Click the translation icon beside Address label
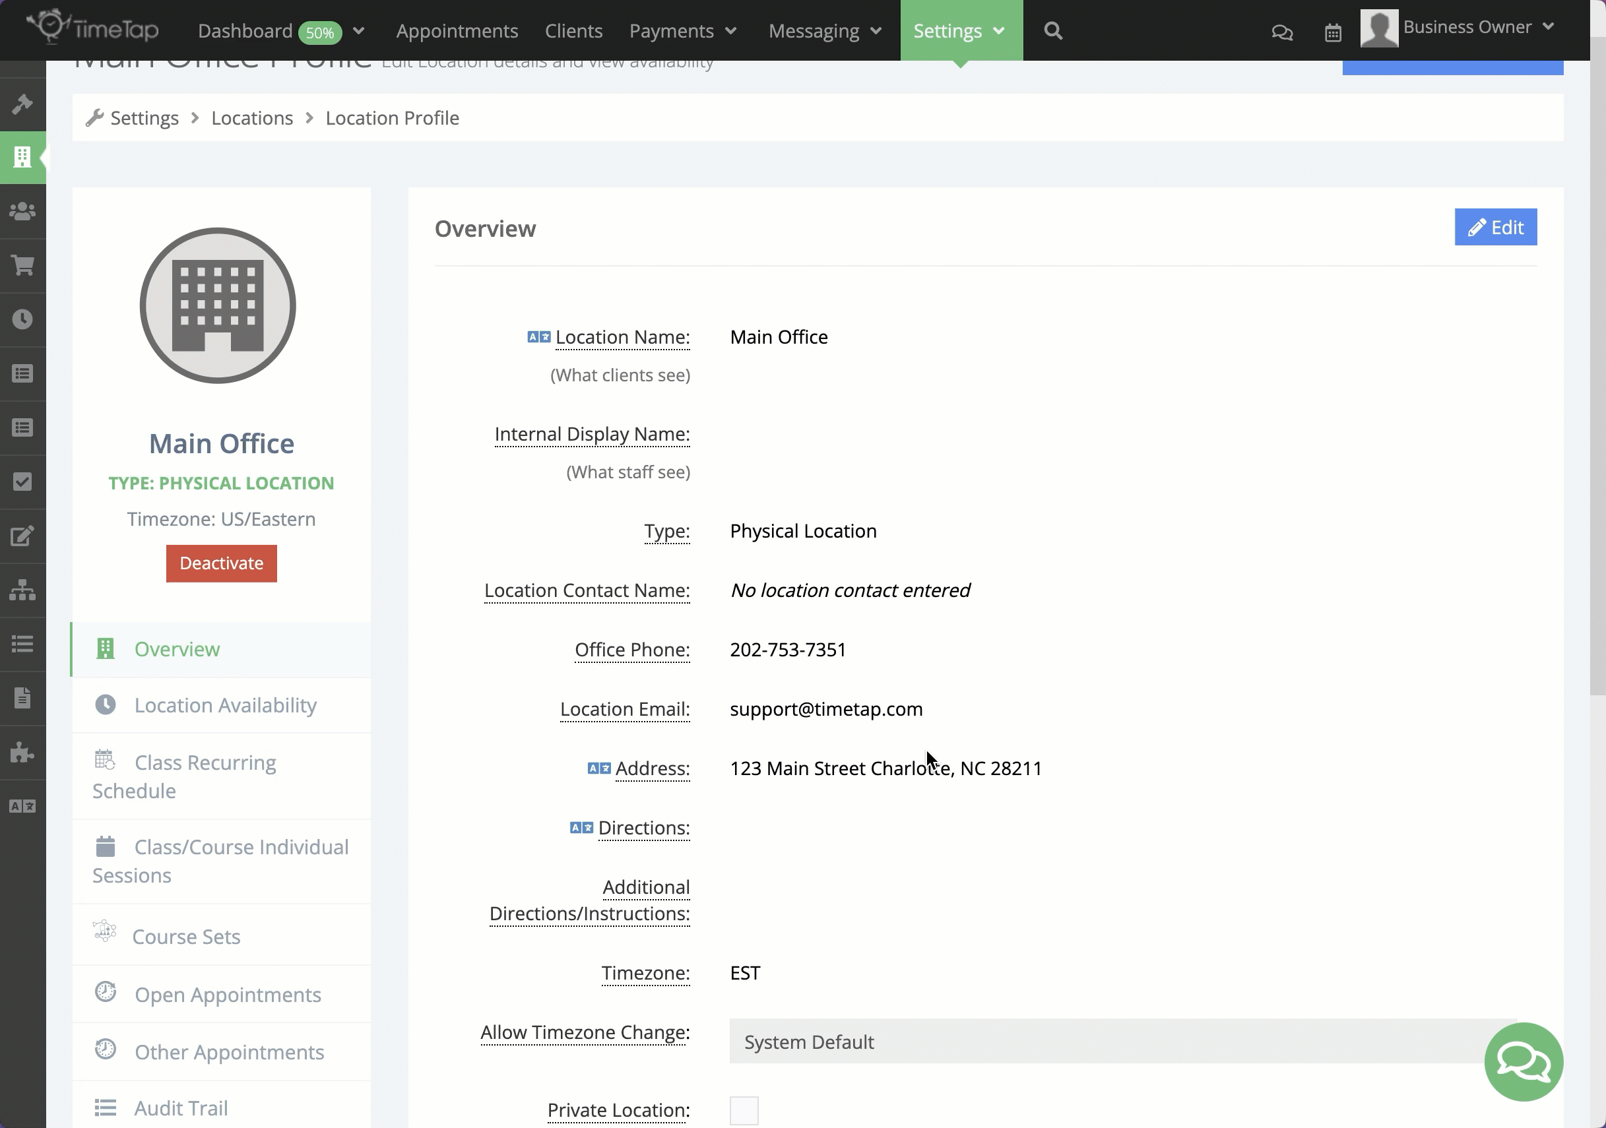 click(x=598, y=768)
